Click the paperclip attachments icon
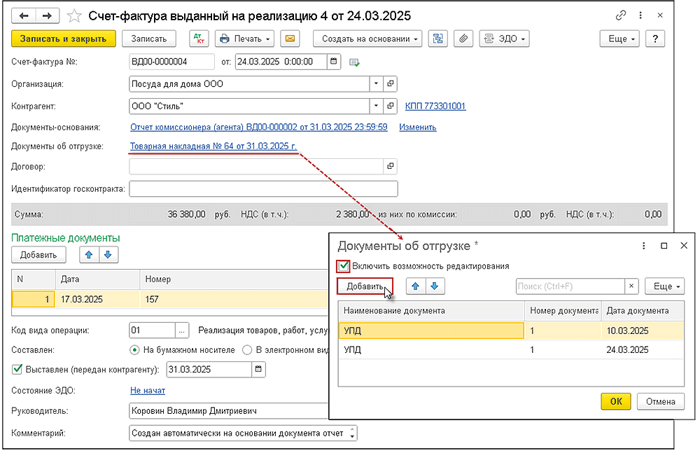 [x=463, y=39]
